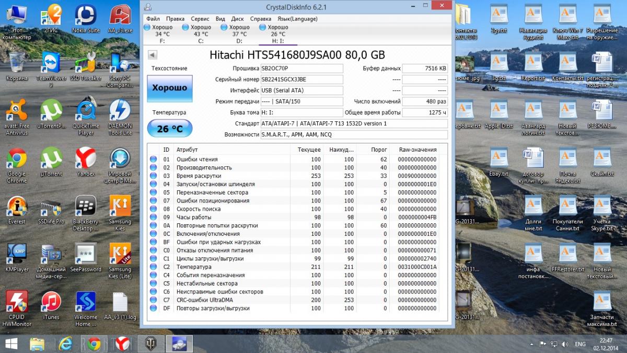
Task: Select the Nokia Suite desktop icon
Action: 86,19
